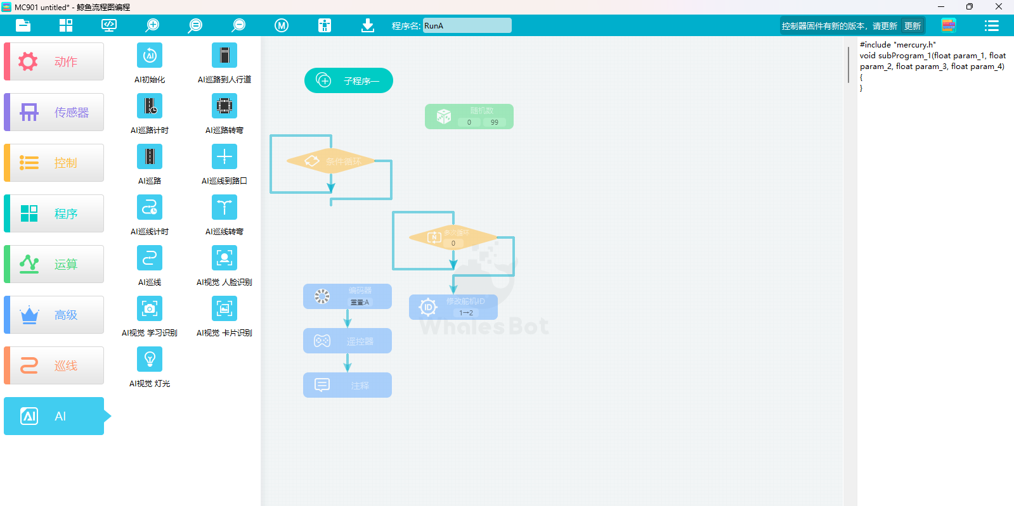Pick the AI巡路到人行道 block
This screenshot has width=1014, height=506.
(224, 55)
